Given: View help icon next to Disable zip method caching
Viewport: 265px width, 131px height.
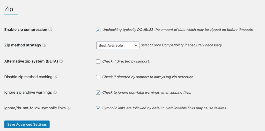Looking at the screenshot, I should pyautogui.click(x=55, y=77).
